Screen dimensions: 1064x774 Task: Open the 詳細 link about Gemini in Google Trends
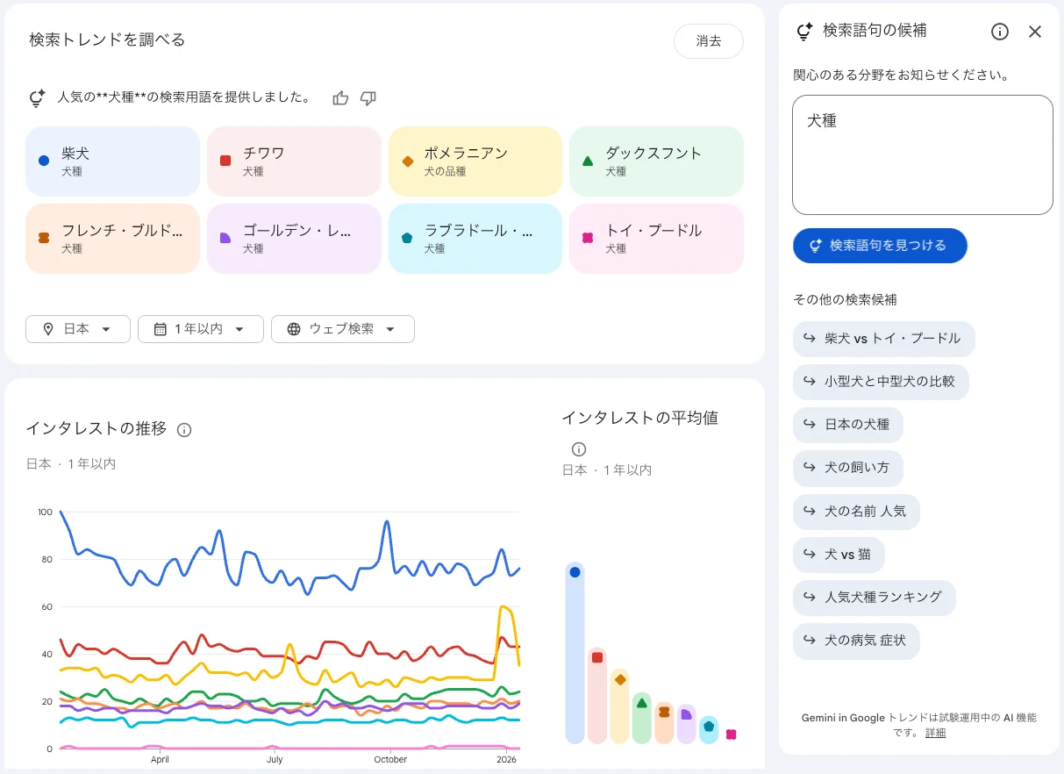click(x=935, y=733)
